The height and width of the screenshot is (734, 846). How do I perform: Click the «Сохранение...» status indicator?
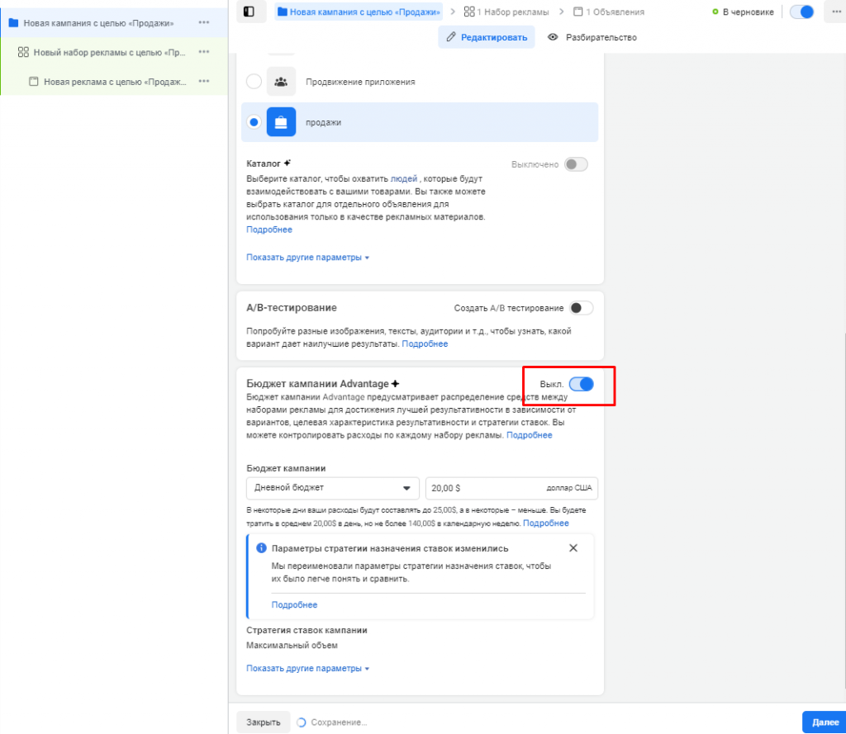tap(332, 722)
